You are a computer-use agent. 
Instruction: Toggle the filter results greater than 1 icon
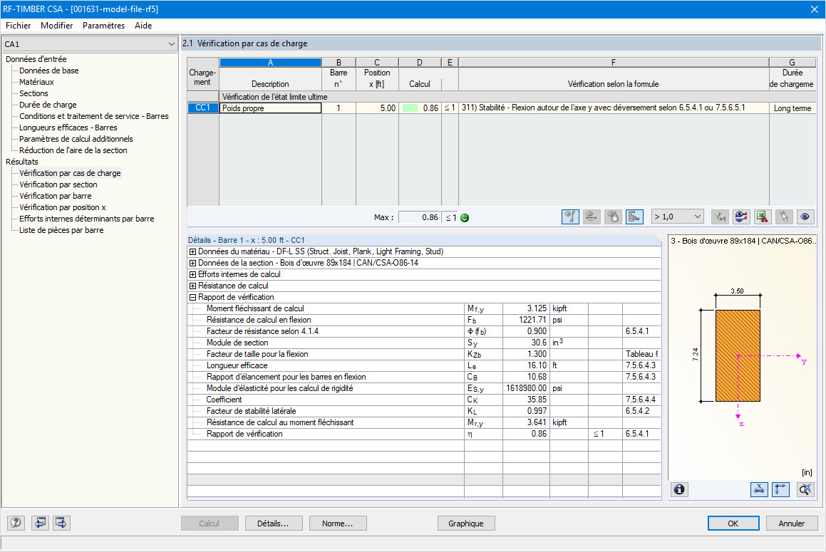click(719, 217)
